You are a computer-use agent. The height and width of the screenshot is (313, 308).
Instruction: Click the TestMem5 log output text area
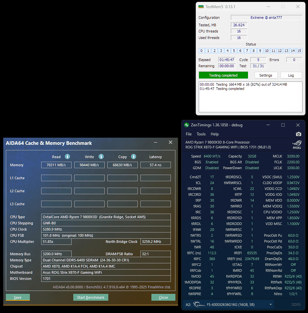250,97
